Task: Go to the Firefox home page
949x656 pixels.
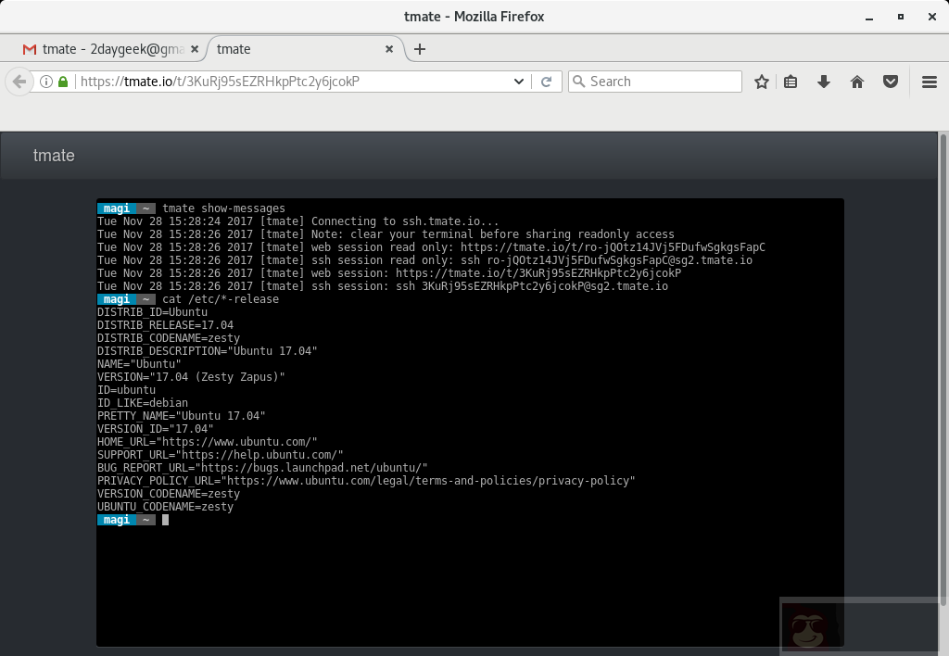Action: coord(857,82)
